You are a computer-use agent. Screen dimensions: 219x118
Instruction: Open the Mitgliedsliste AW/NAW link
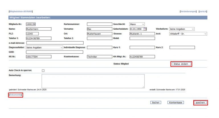(x=21, y=11)
